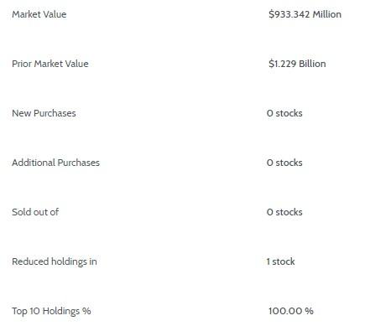The image size is (365, 326).
Task: Click the Sold out of label
Action: pos(35,212)
